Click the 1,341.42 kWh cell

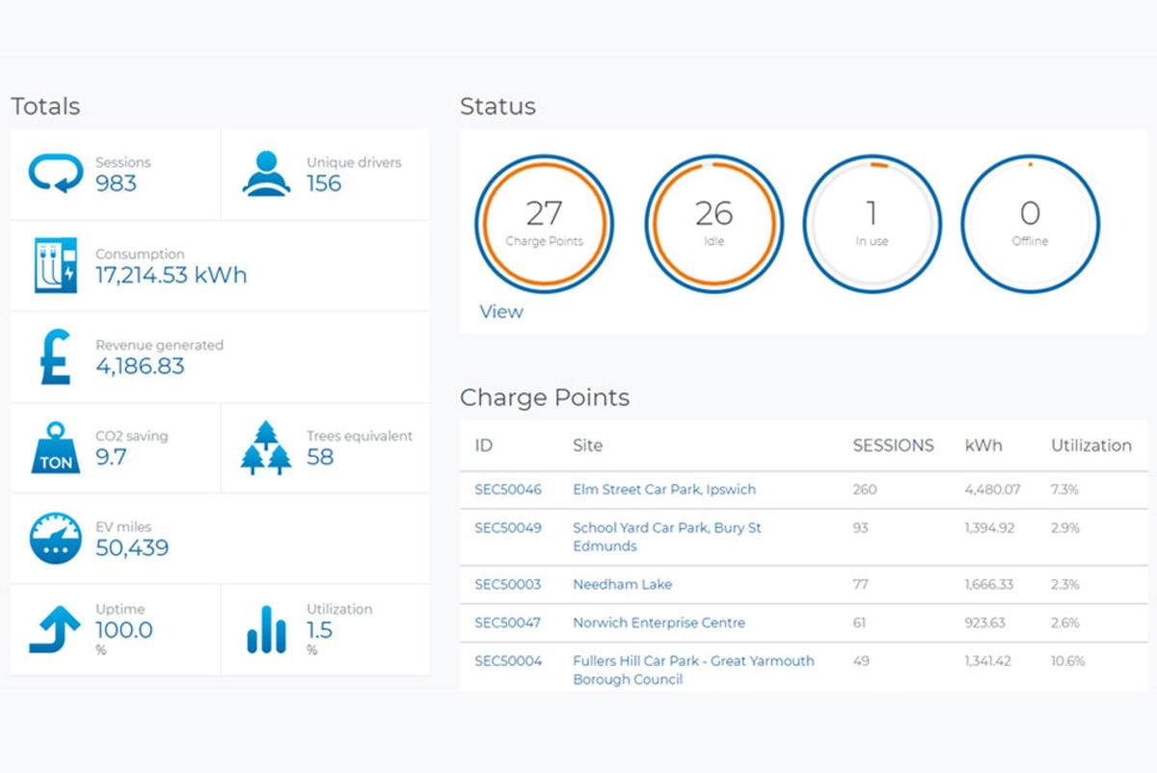[x=990, y=661]
